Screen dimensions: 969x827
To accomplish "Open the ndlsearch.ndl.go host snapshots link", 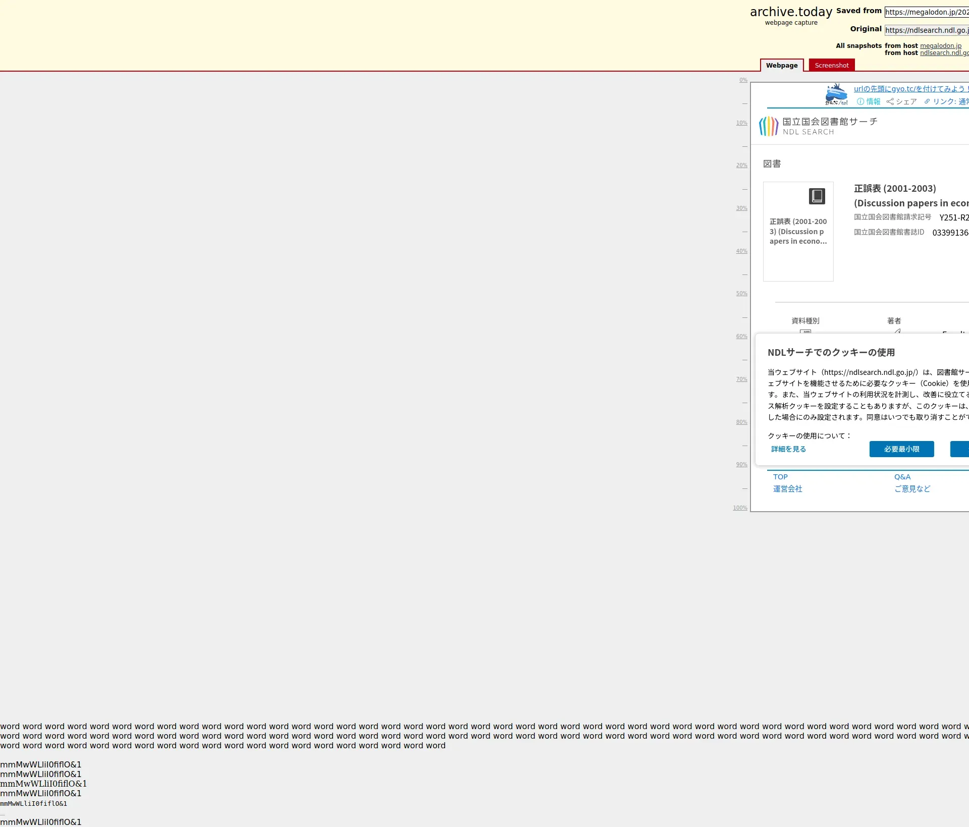I will pos(944,53).
